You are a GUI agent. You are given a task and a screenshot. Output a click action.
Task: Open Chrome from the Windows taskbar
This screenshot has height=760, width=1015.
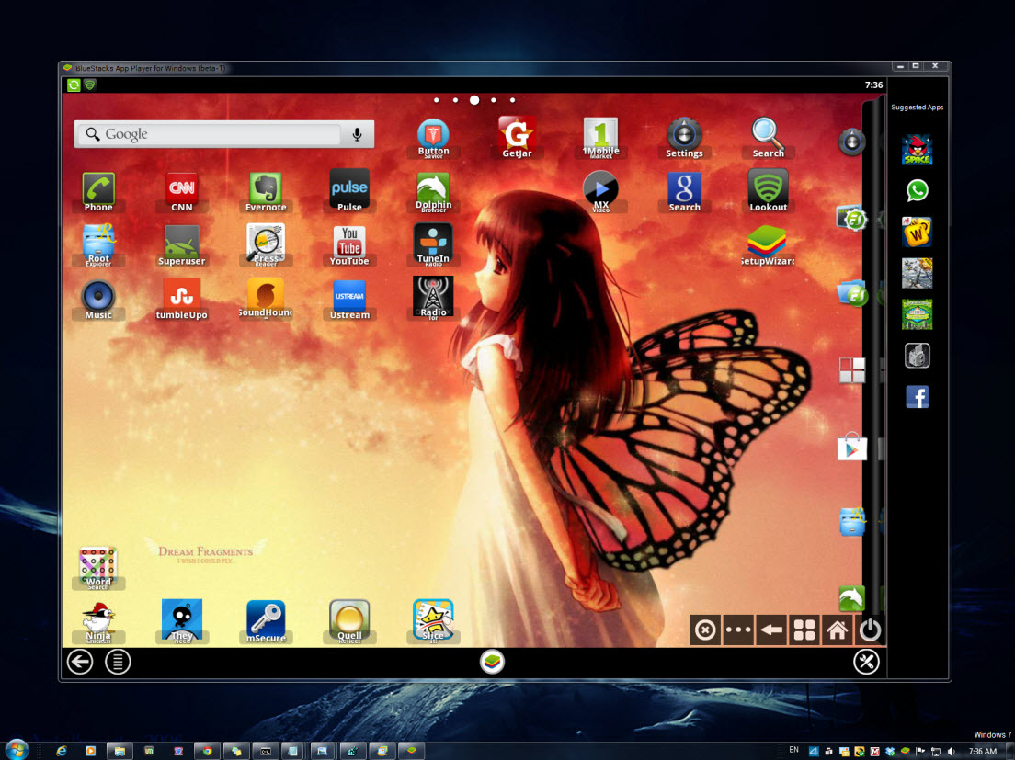[x=207, y=751]
